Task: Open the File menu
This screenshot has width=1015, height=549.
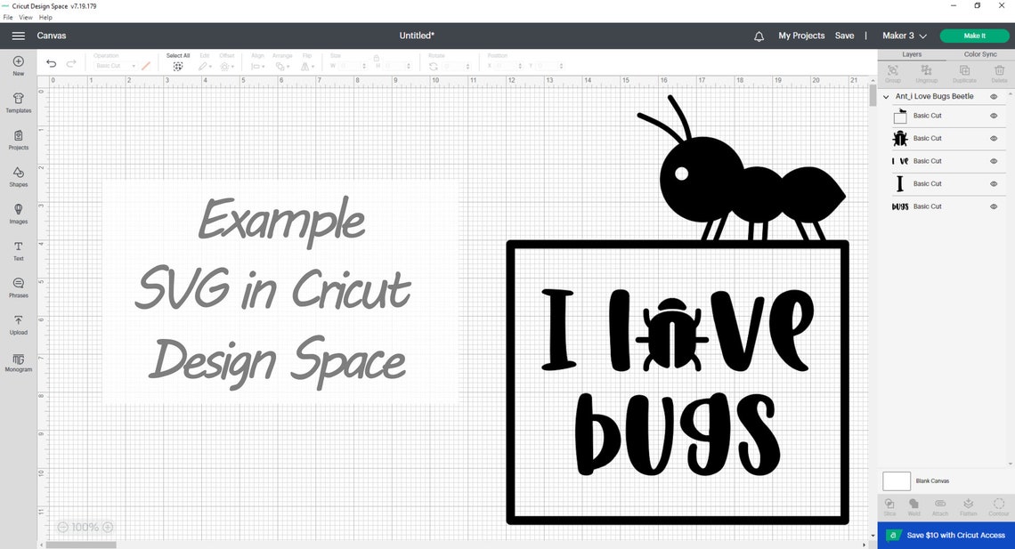Action: pos(7,17)
